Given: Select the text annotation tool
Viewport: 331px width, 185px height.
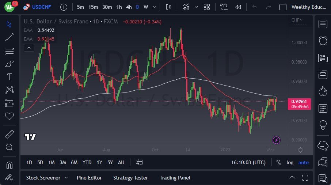Looking at the screenshot, I should point(9,77).
